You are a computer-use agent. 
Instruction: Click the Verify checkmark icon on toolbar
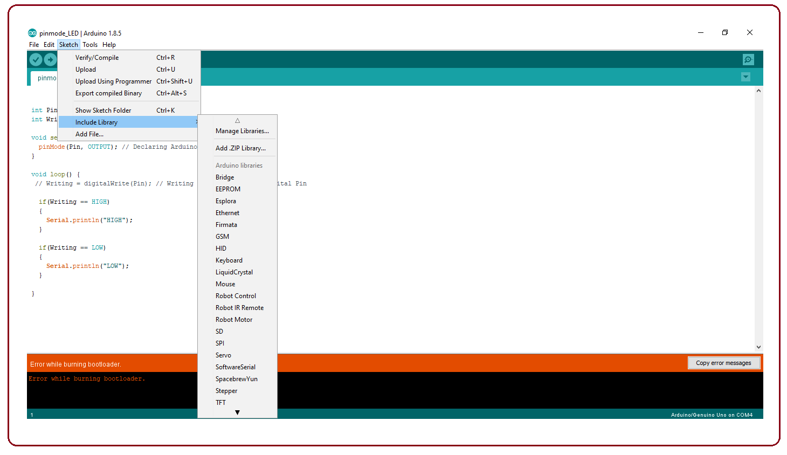click(x=36, y=59)
